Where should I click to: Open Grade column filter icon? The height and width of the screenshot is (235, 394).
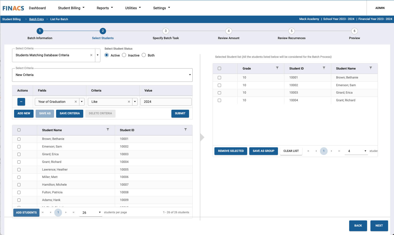[x=277, y=68]
